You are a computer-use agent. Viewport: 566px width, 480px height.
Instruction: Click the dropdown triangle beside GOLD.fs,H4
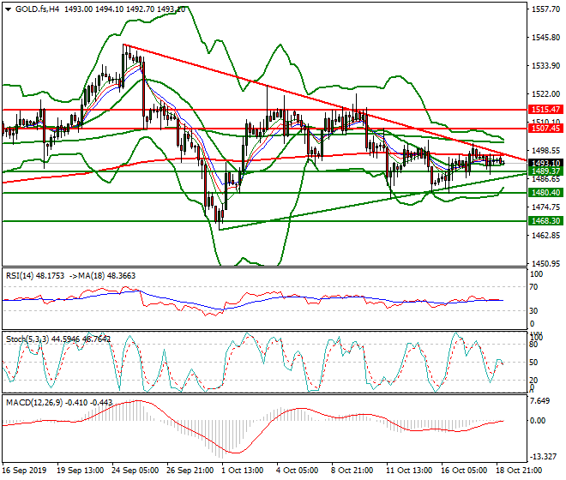click(x=9, y=9)
